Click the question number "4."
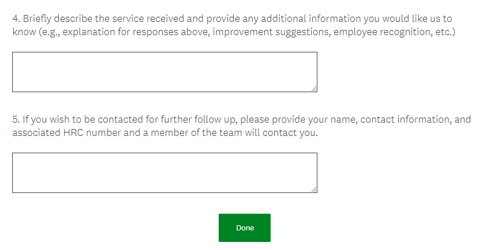The width and height of the screenshot is (483, 250). coord(16,18)
